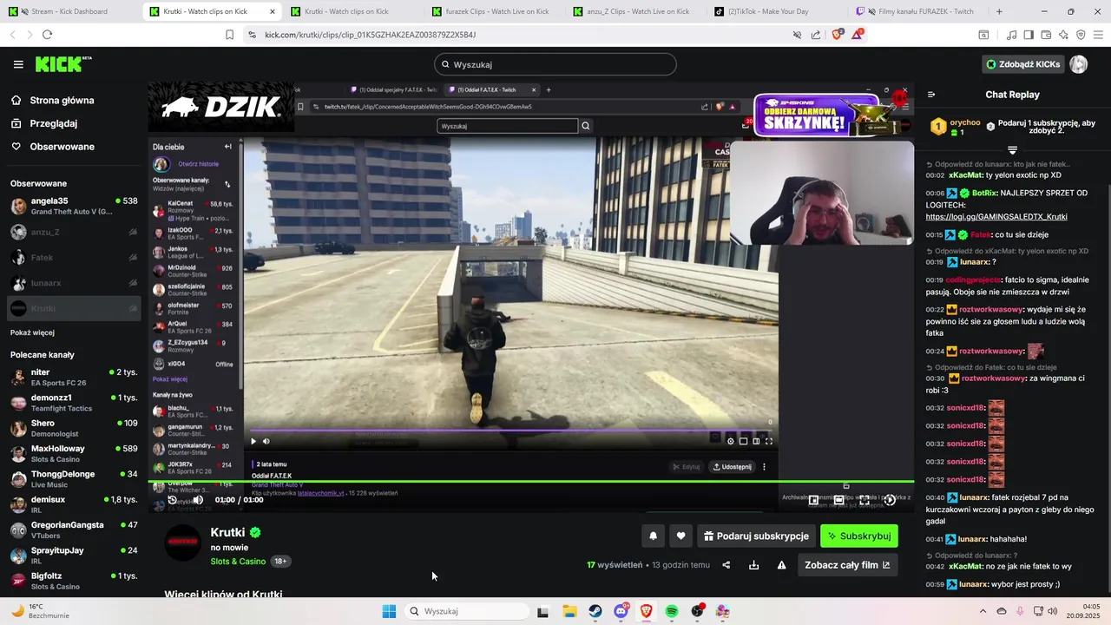
Task: Open angela35 followed channel
Action: (74, 206)
